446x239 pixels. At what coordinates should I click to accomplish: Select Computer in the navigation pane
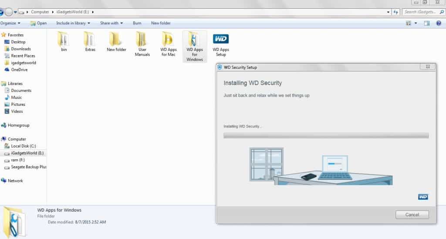17,139
